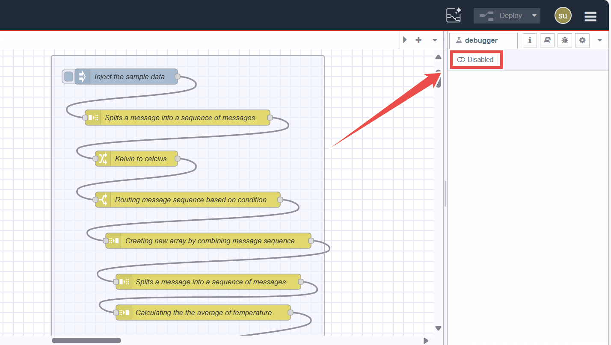611x345 pixels.
Task: Open the Deploy dropdown arrow
Action: pos(533,15)
